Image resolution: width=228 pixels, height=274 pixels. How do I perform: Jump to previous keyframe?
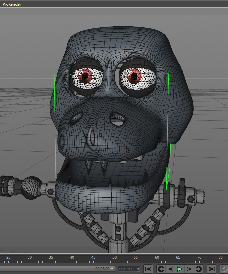coord(161,269)
